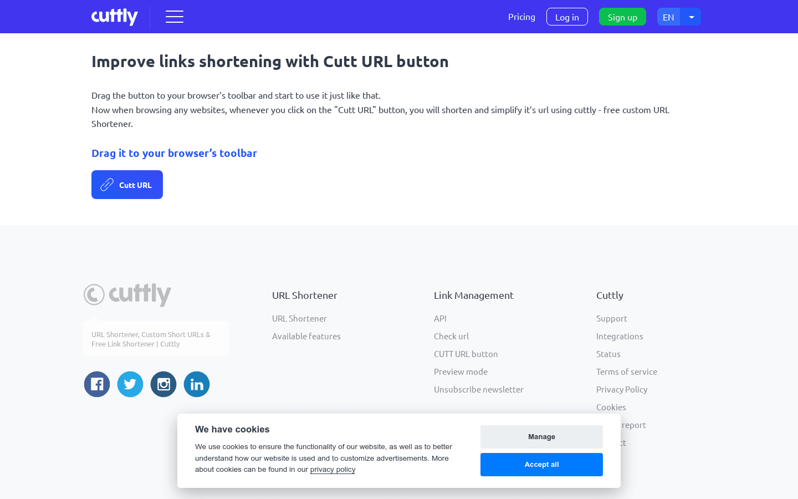Visit Cuttly's LinkedIn page
Image resolution: width=798 pixels, height=499 pixels.
point(197,384)
